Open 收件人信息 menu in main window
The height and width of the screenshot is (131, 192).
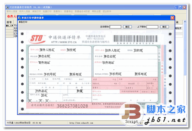pos(24,11)
